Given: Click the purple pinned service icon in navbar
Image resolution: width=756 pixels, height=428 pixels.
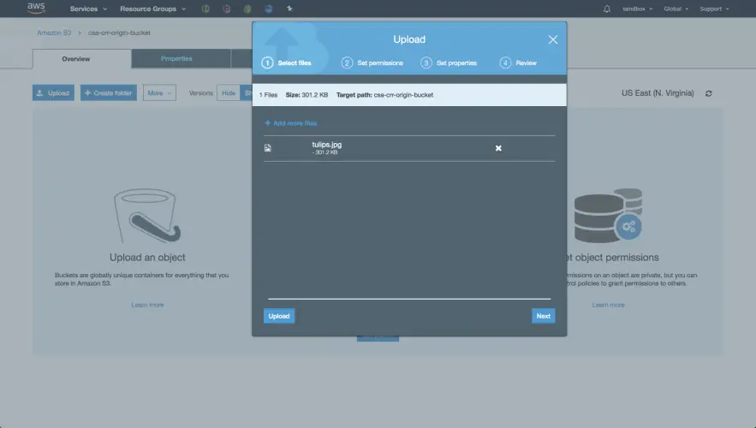Looking at the screenshot, I should [x=227, y=9].
